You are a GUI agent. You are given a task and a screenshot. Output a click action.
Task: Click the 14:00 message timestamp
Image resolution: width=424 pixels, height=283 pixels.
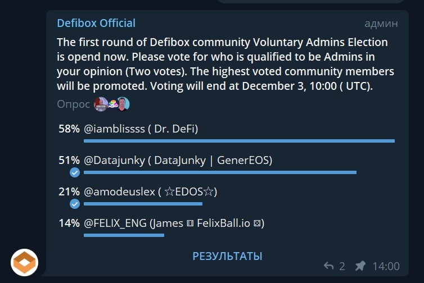386,266
